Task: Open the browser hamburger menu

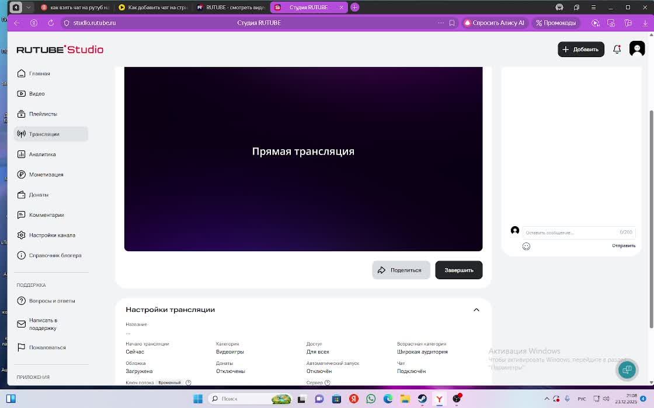Action: click(593, 8)
